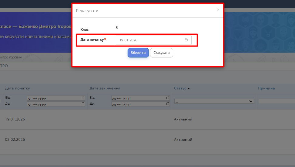Screen dimensions: 295x167
Task: Expand the Статус filter dropdown
Action: pyautogui.click(x=214, y=101)
